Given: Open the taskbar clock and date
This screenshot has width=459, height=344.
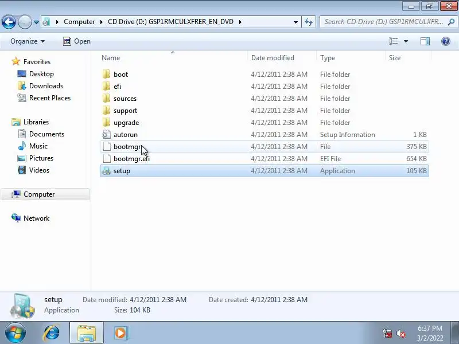Looking at the screenshot, I should click(x=430, y=333).
